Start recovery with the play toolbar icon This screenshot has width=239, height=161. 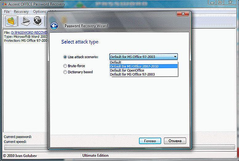coord(26,21)
